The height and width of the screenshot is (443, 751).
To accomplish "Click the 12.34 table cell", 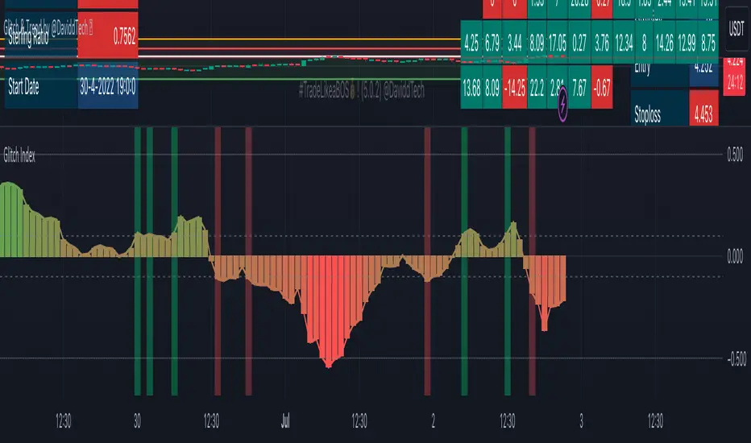I will [624, 43].
